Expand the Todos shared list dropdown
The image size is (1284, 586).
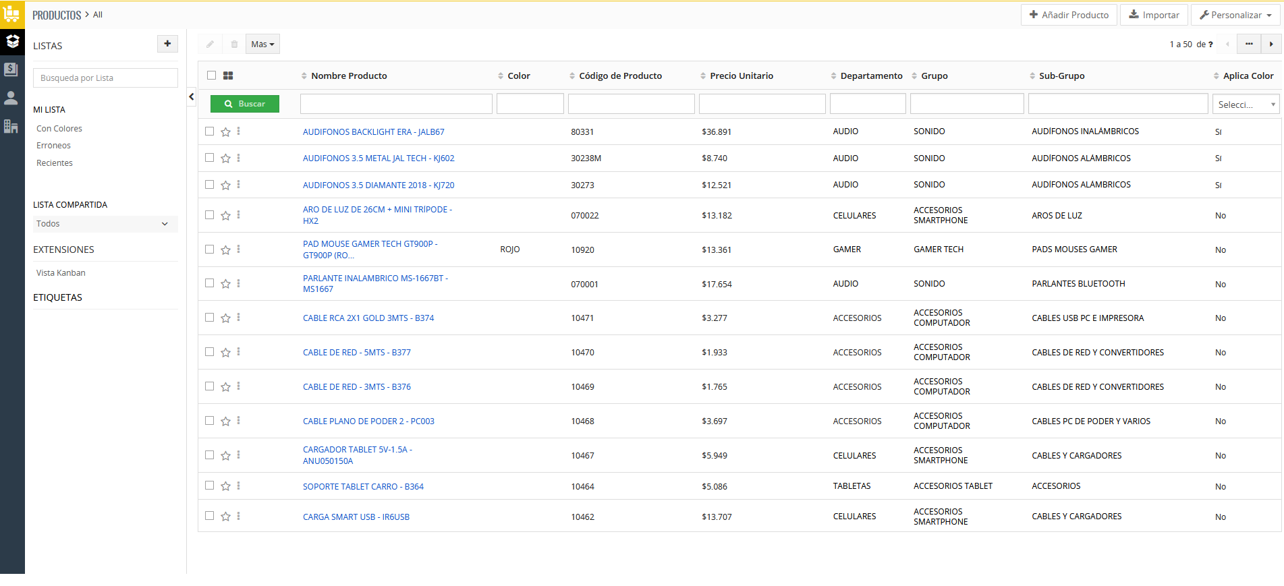click(105, 224)
